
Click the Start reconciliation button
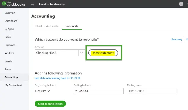pyautogui.click(x=50, y=104)
